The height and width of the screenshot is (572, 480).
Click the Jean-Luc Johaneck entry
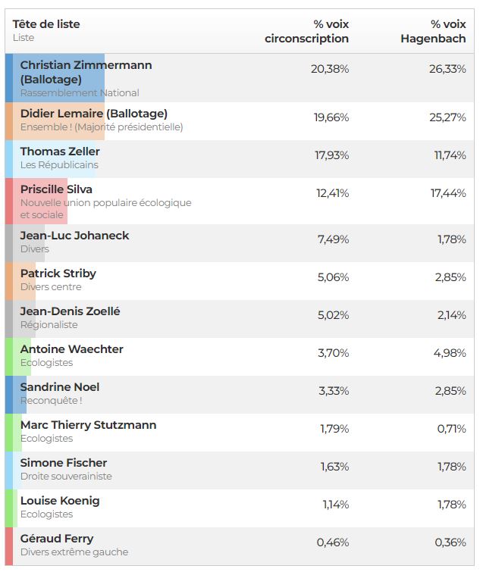pyautogui.click(x=74, y=236)
